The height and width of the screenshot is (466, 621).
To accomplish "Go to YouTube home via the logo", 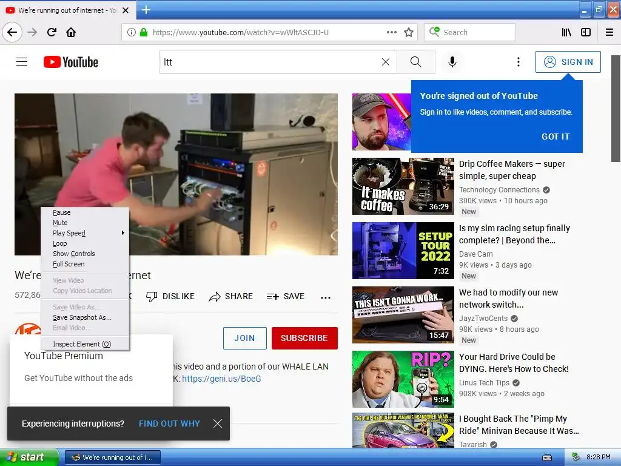I will click(71, 62).
